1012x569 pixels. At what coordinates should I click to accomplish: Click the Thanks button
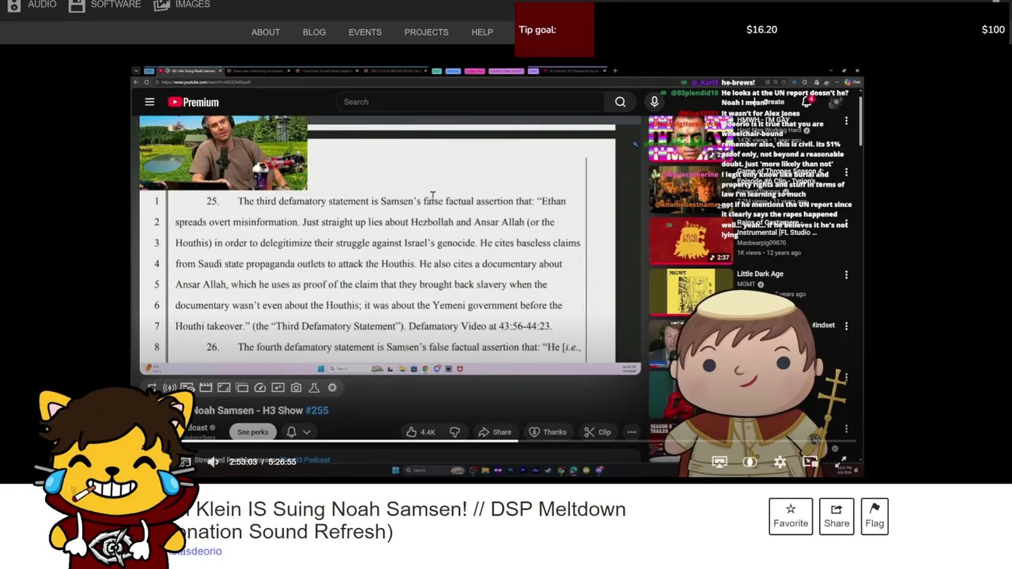point(547,432)
